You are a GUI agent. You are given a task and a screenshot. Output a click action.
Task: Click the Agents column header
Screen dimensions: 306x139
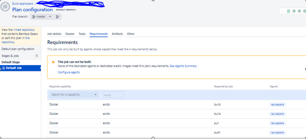pyautogui.click(x=274, y=87)
